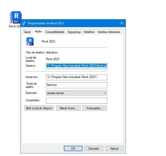
Task: Confirm with the OK button
Action: click(x=73, y=149)
